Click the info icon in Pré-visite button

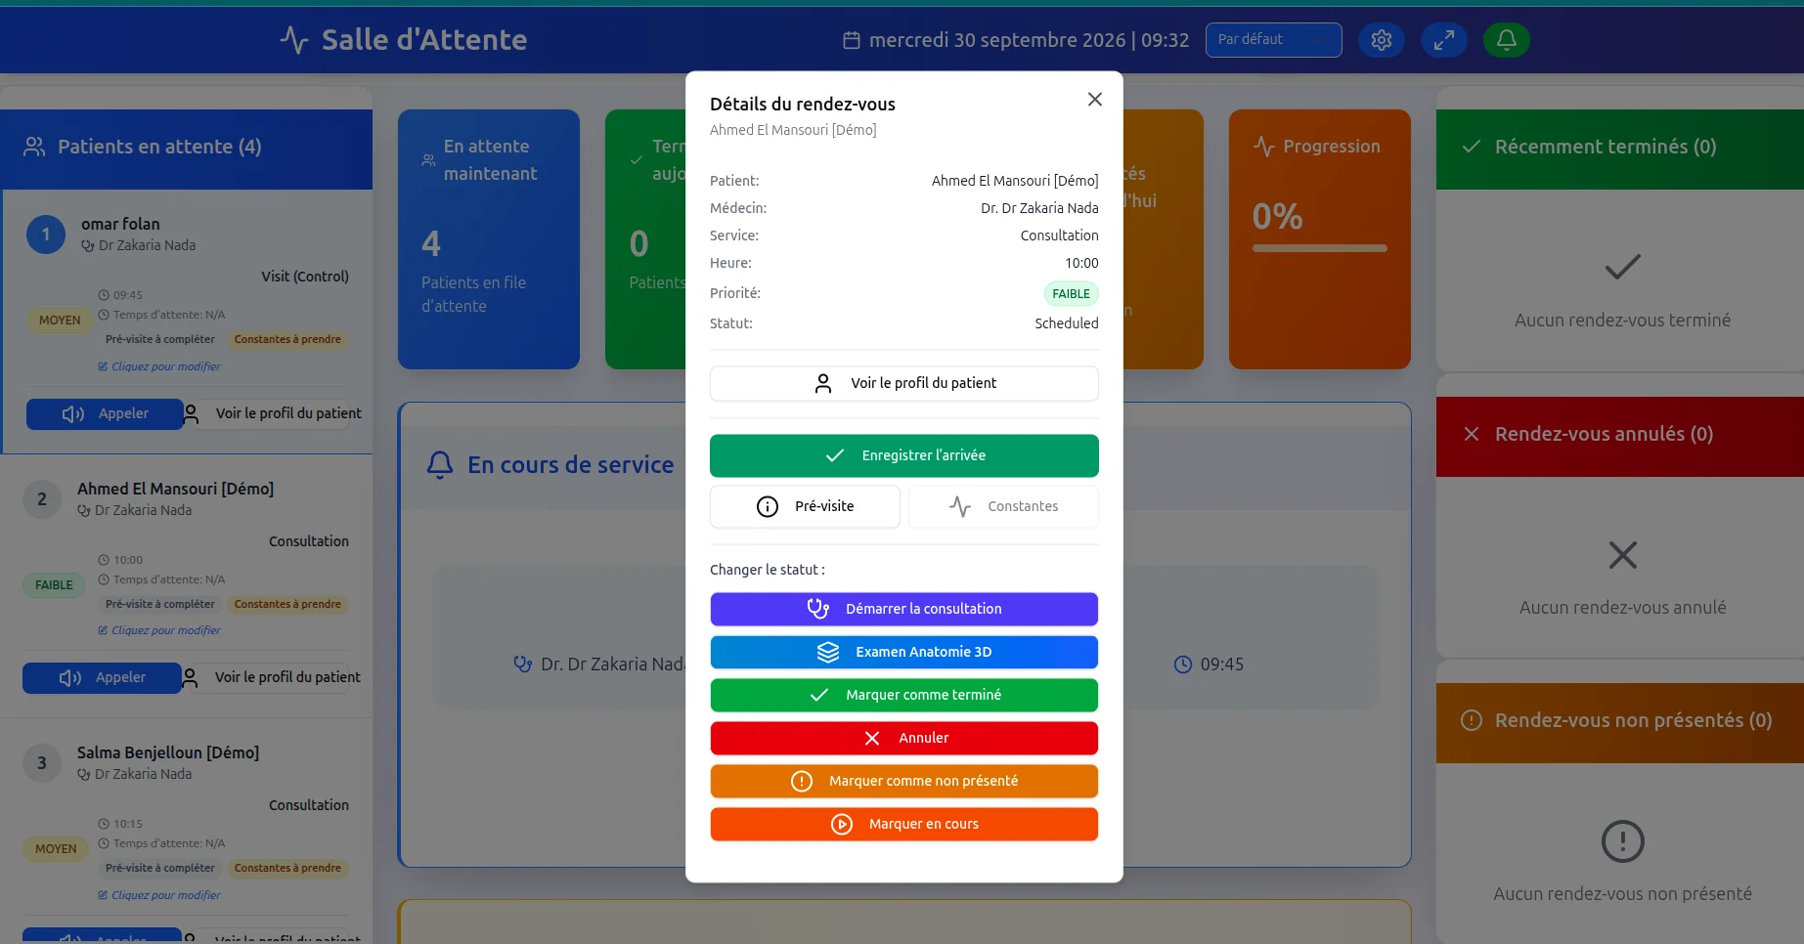click(x=768, y=506)
